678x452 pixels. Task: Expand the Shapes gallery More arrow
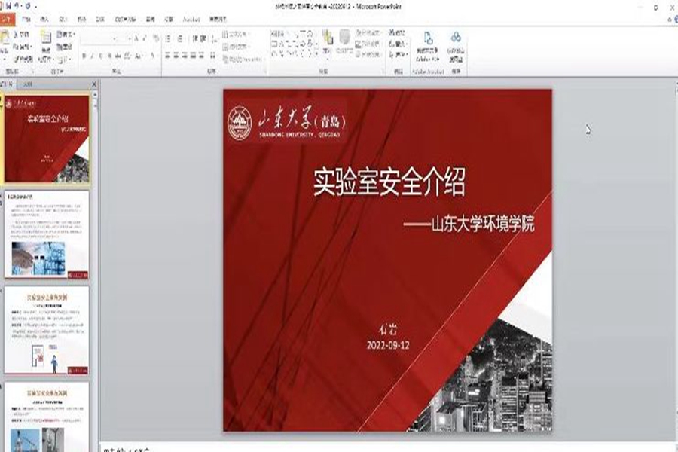(x=316, y=54)
